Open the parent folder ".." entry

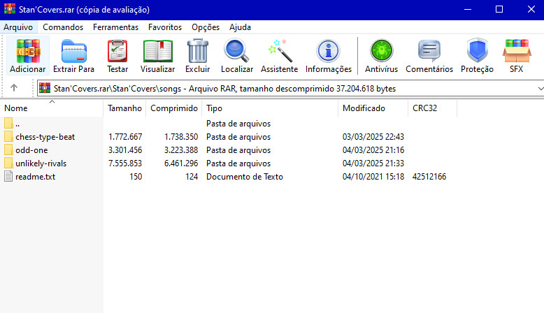click(18, 124)
